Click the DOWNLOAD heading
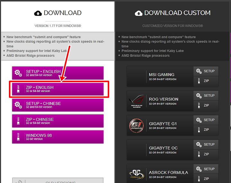Screen dimensions: 231x183 63,13
